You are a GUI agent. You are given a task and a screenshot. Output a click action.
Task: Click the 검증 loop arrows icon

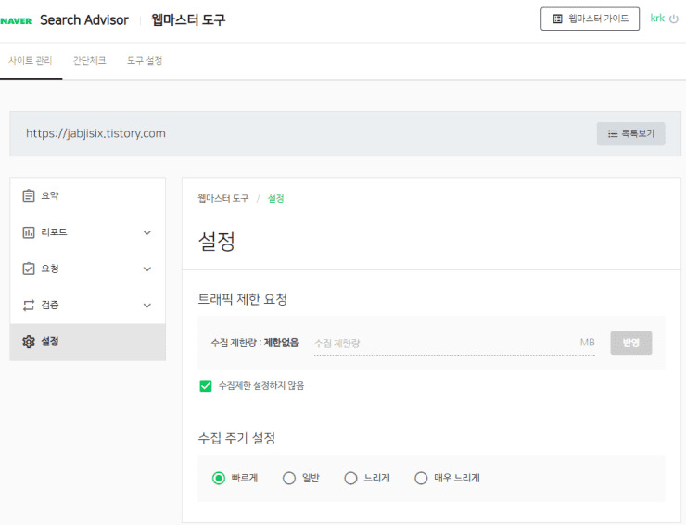(29, 306)
